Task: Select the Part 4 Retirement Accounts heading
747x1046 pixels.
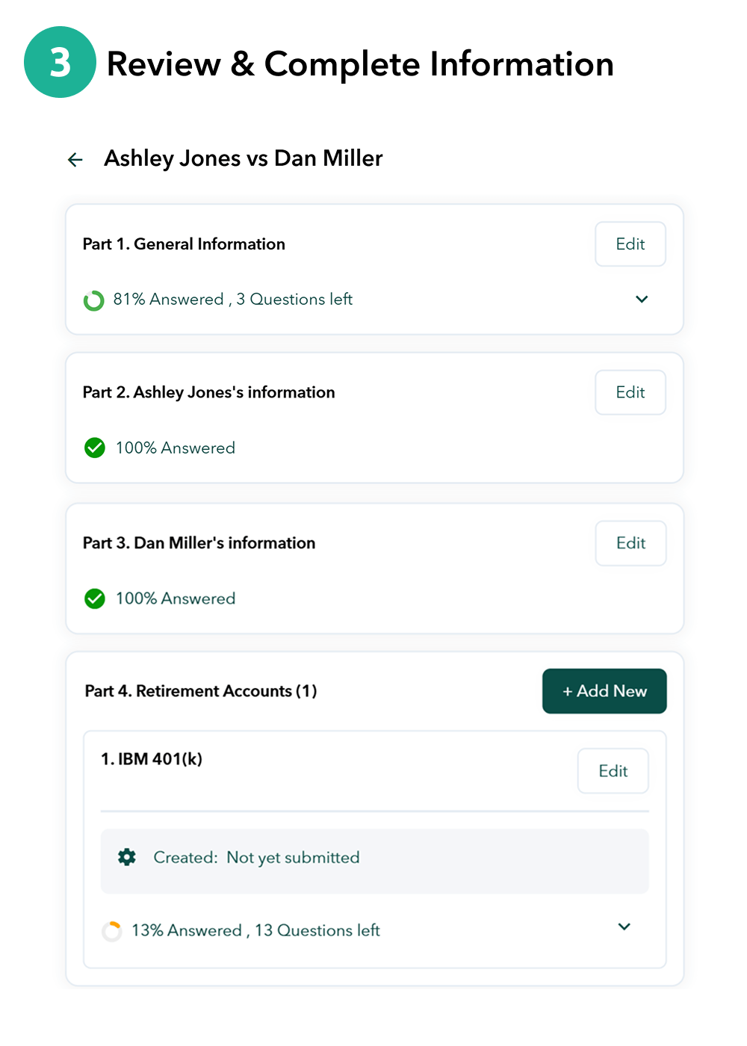Action: [x=200, y=691]
